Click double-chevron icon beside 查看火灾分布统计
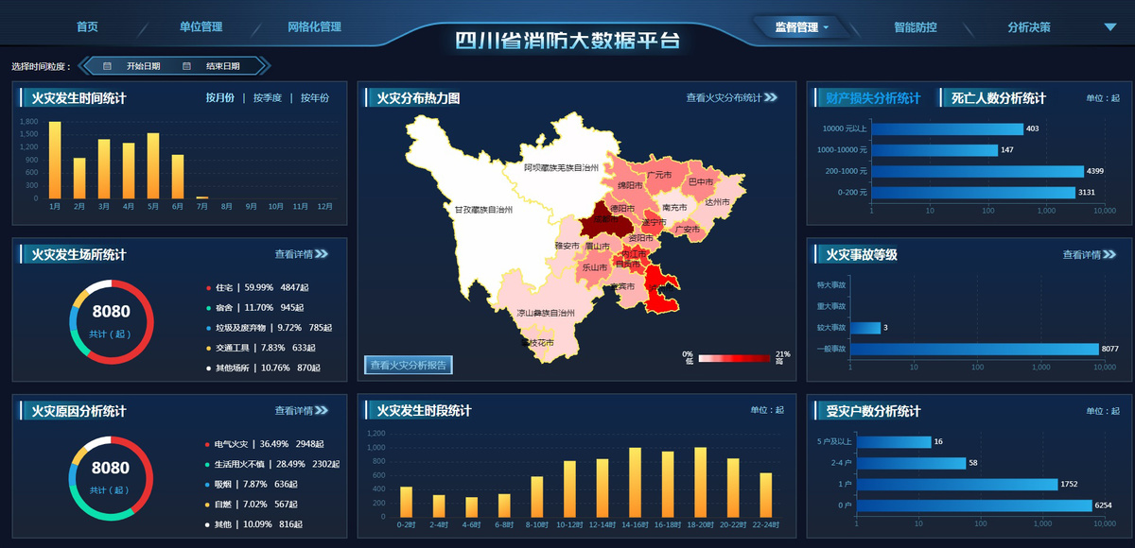Viewport: 1135px width, 548px height. tap(771, 97)
